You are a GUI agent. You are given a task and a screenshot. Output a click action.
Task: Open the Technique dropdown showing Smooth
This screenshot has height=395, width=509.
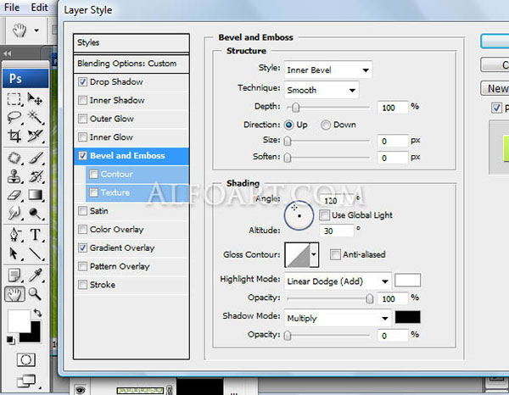pyautogui.click(x=322, y=90)
